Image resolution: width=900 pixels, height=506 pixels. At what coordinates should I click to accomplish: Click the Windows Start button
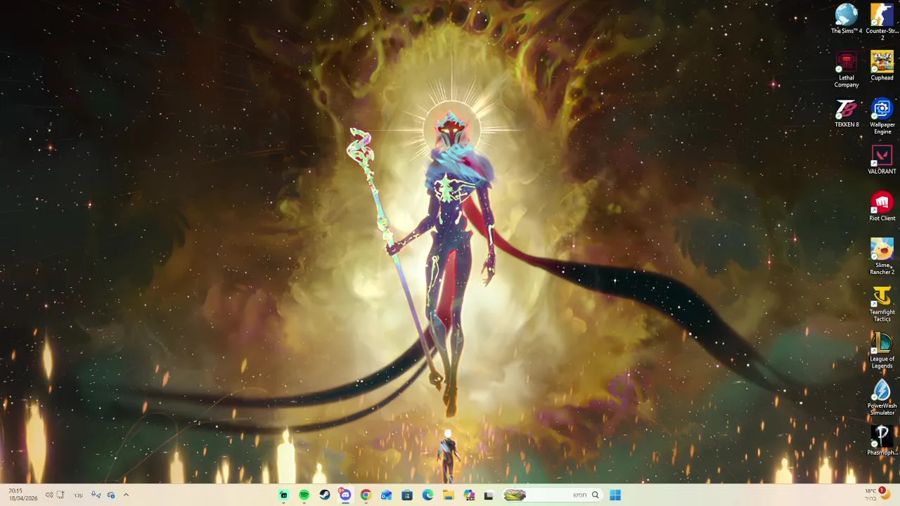click(x=615, y=495)
